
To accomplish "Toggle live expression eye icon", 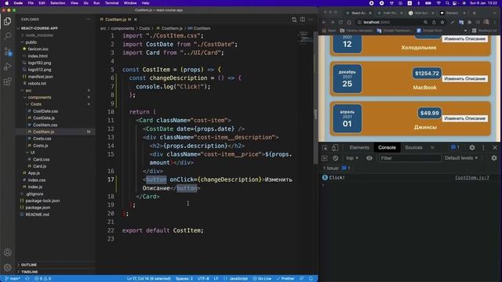I will coord(369,158).
